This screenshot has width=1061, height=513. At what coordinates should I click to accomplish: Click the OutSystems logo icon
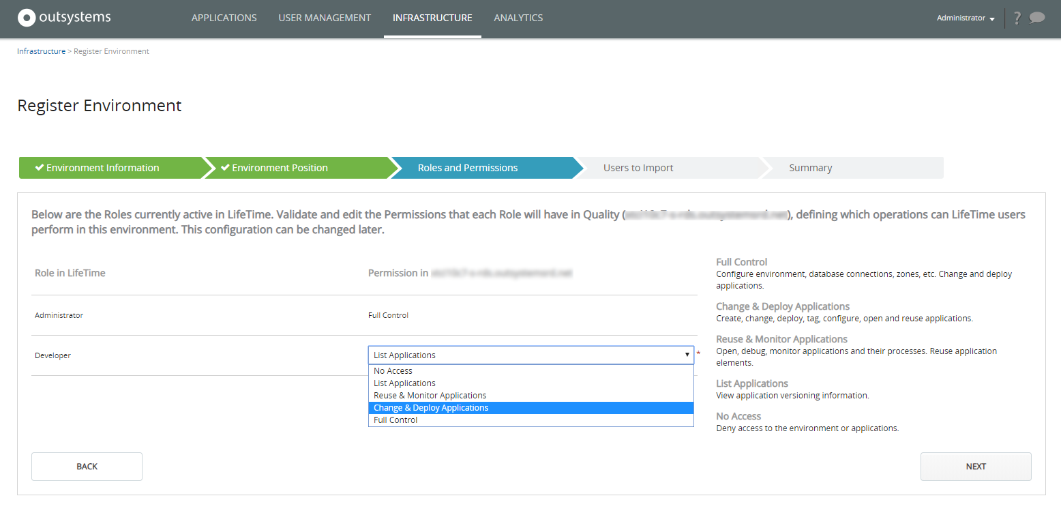pyautogui.click(x=27, y=18)
